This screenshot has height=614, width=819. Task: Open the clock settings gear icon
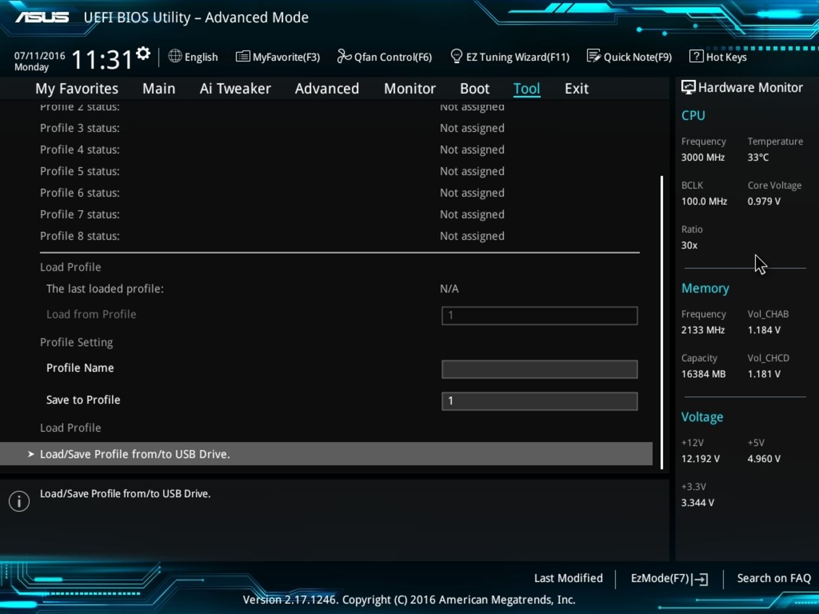pos(143,54)
